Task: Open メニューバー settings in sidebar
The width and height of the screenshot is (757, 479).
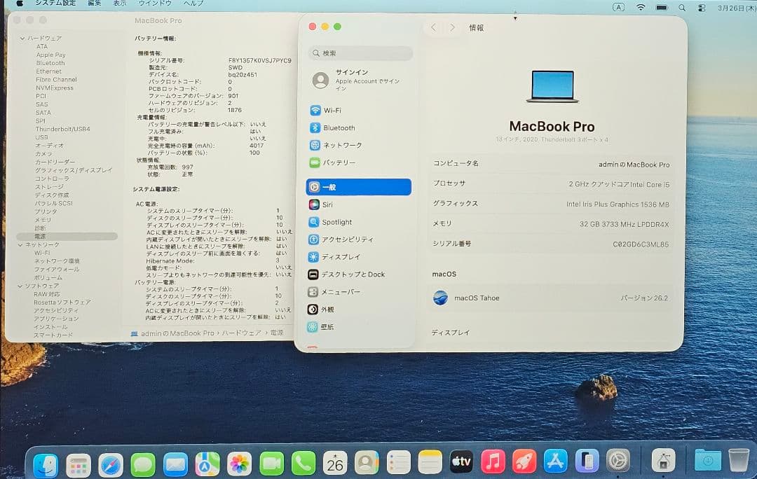Action: click(x=359, y=292)
